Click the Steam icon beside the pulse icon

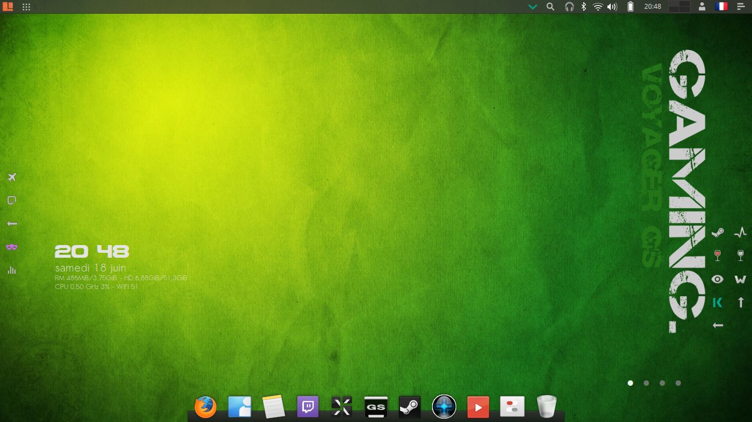717,232
